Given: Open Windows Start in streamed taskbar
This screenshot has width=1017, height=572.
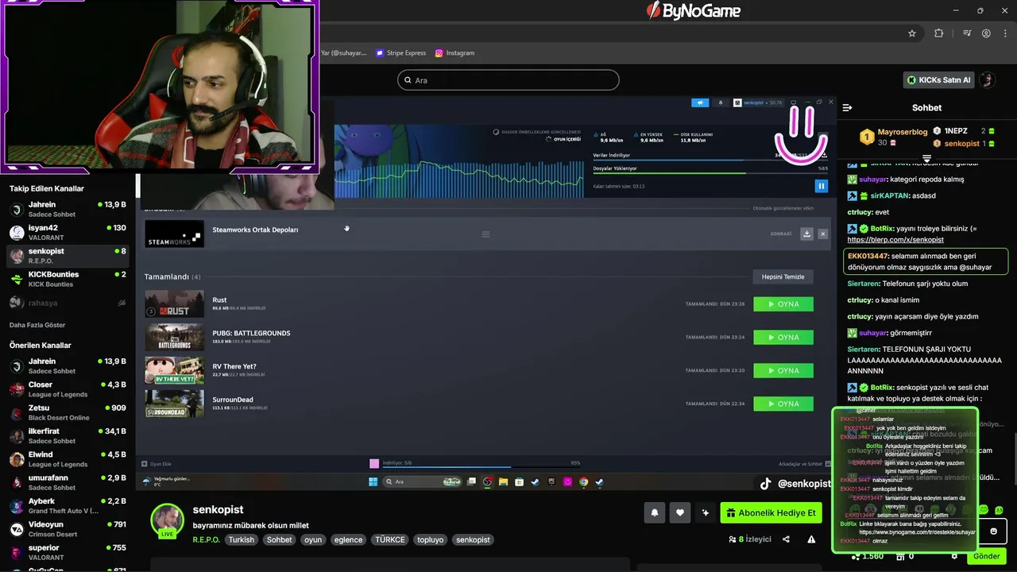Looking at the screenshot, I should (373, 482).
